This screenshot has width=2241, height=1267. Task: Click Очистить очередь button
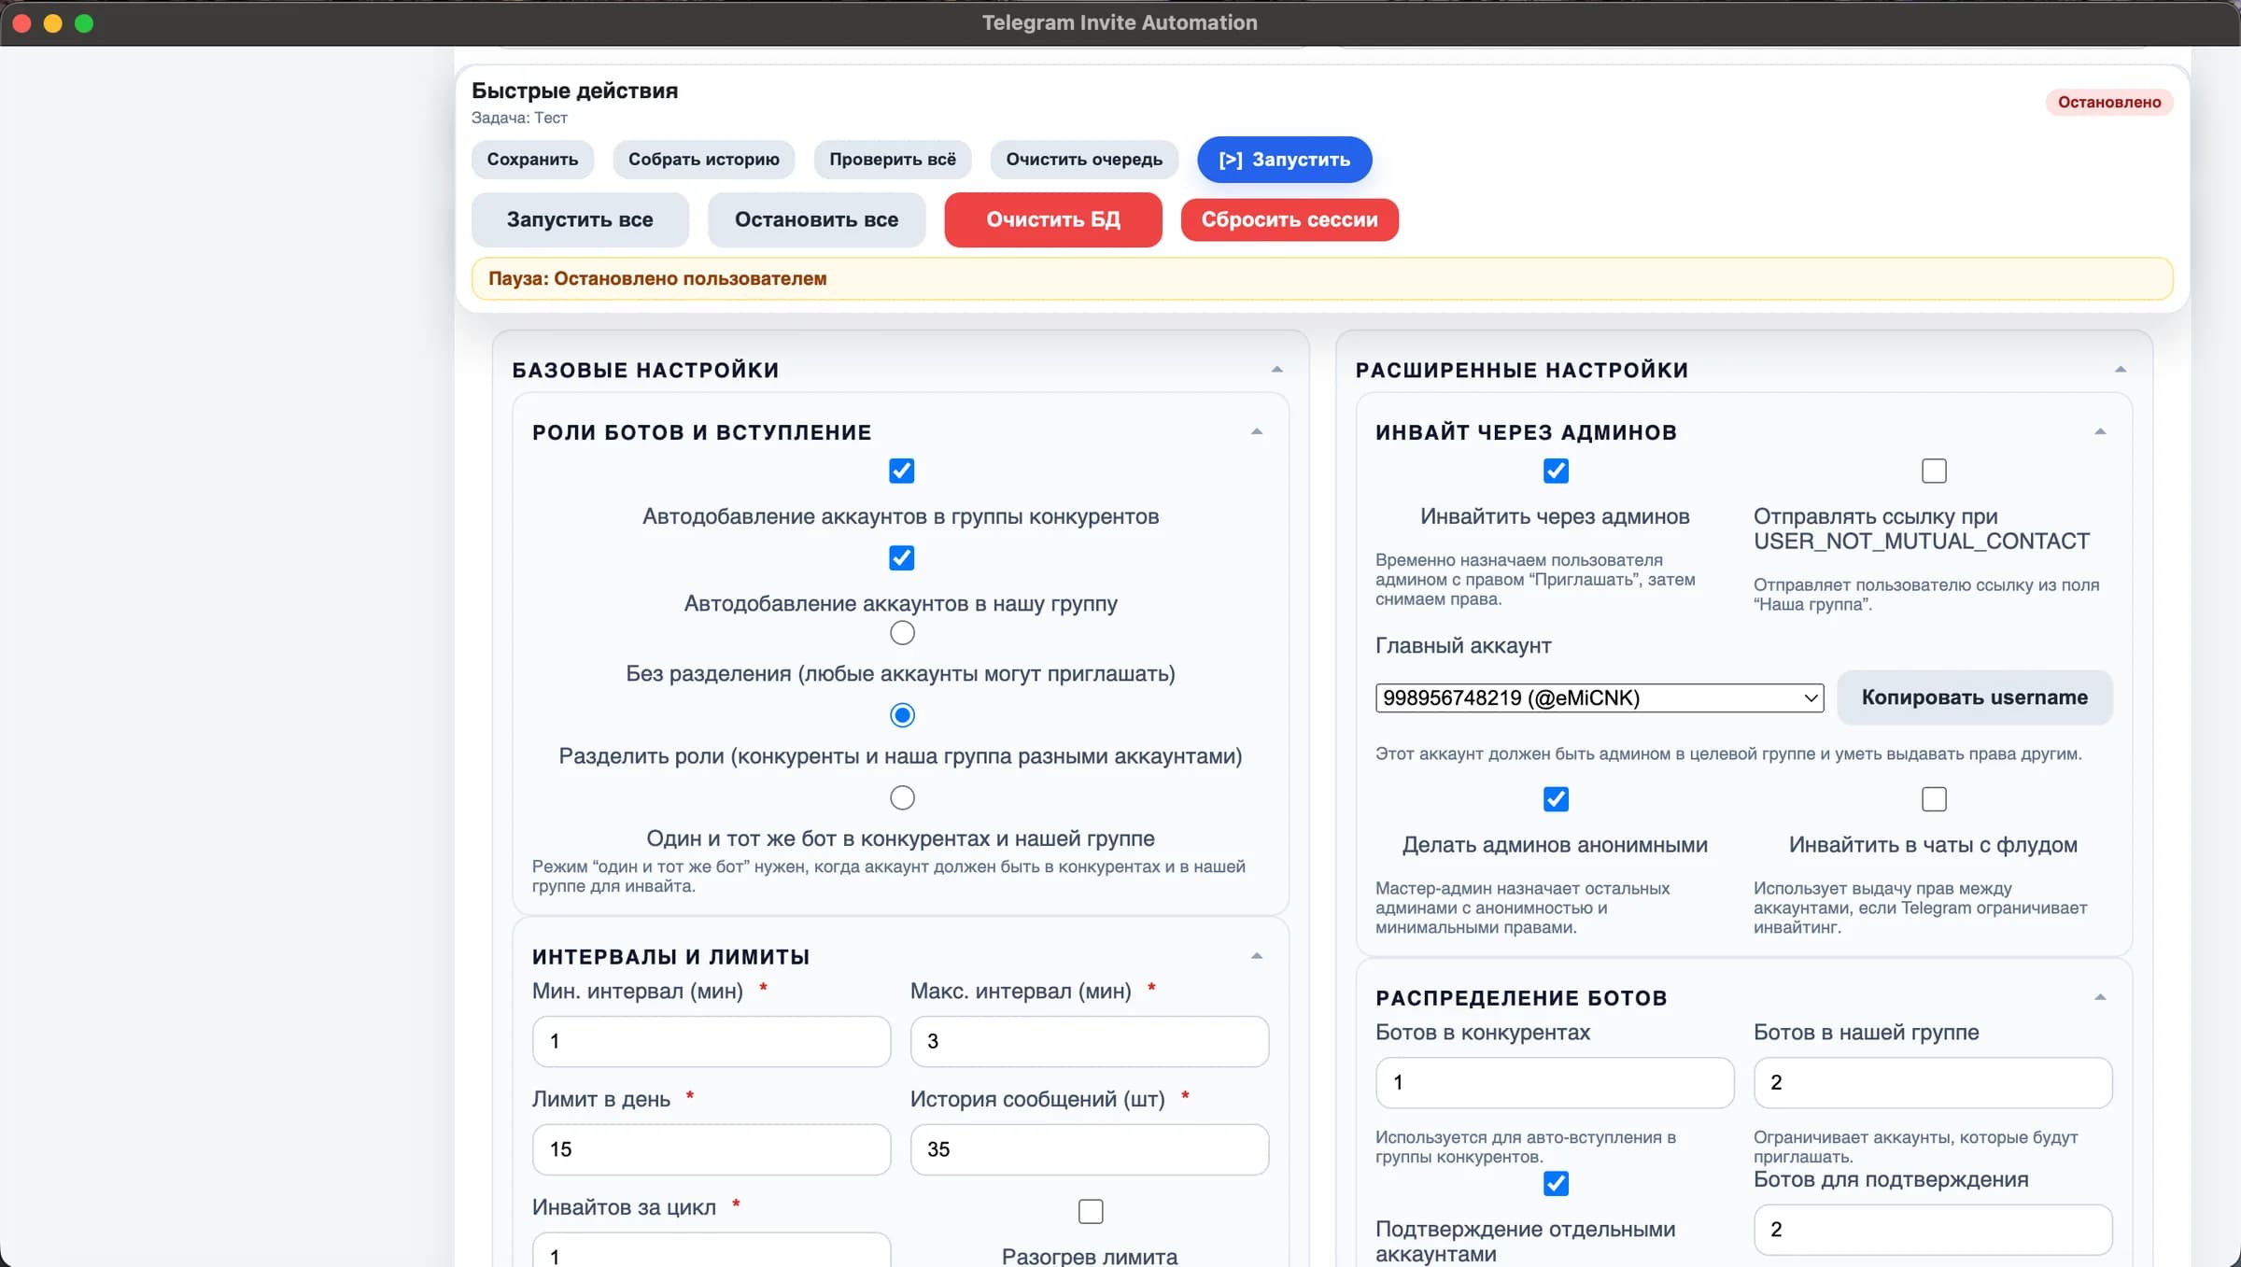1084,160
